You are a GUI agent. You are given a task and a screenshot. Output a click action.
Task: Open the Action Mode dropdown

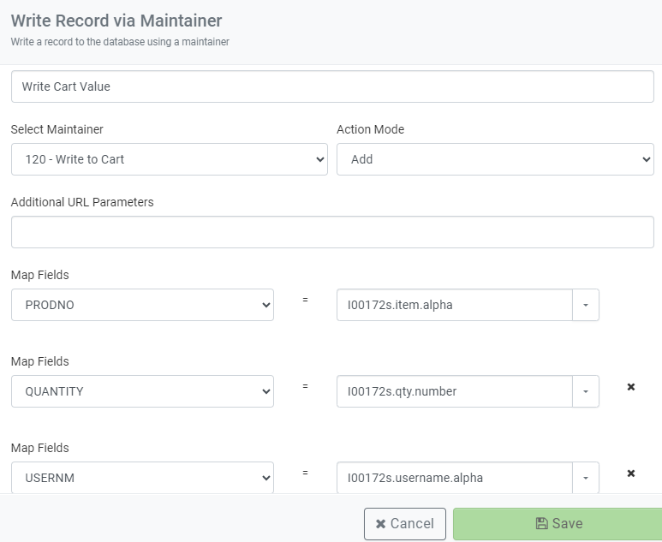pyautogui.click(x=495, y=159)
